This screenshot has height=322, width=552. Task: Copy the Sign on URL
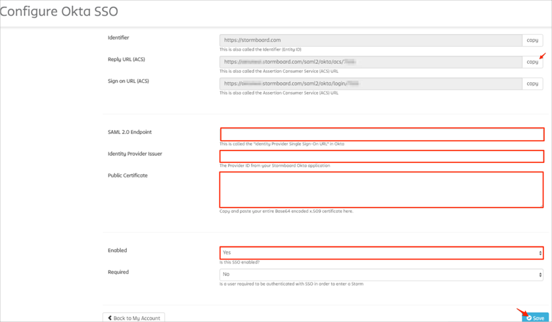(532, 83)
